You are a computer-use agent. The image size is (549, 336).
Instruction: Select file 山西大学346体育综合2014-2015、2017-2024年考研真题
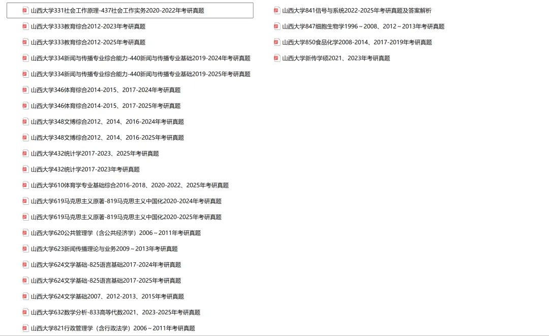click(106, 90)
